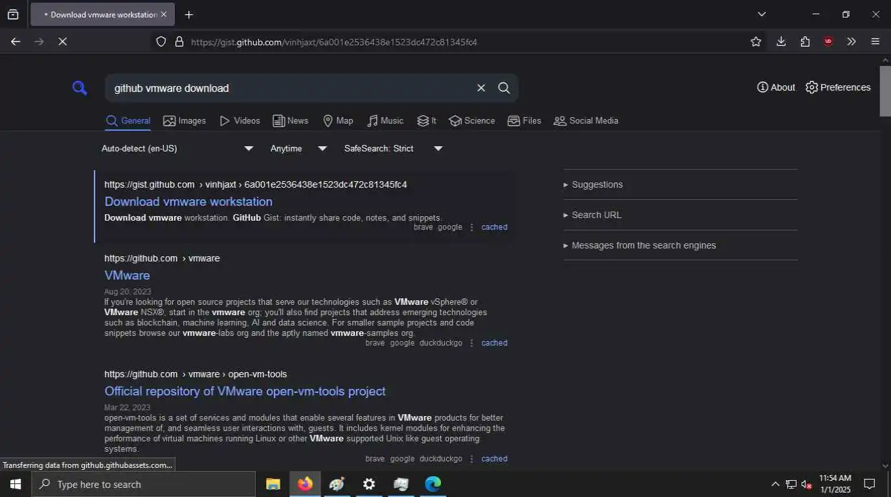Open the taskbar clock showing 11:54 AM
This screenshot has width=891, height=497.
[835, 484]
